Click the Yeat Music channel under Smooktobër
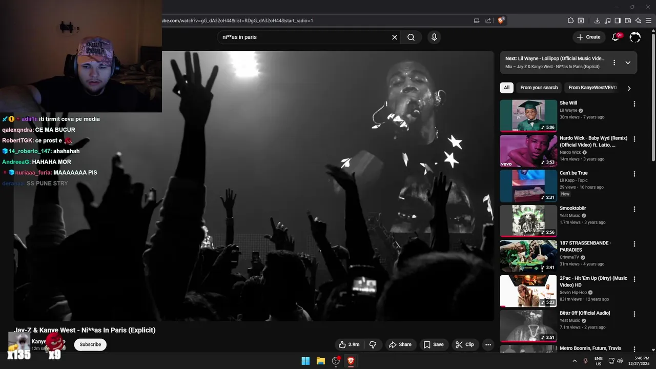The width and height of the screenshot is (656, 369). coord(570,216)
